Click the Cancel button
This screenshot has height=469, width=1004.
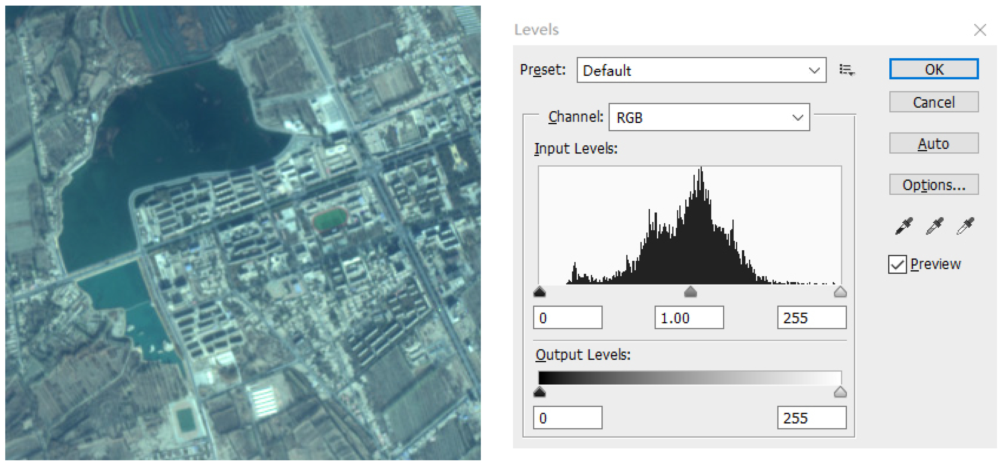(x=933, y=102)
